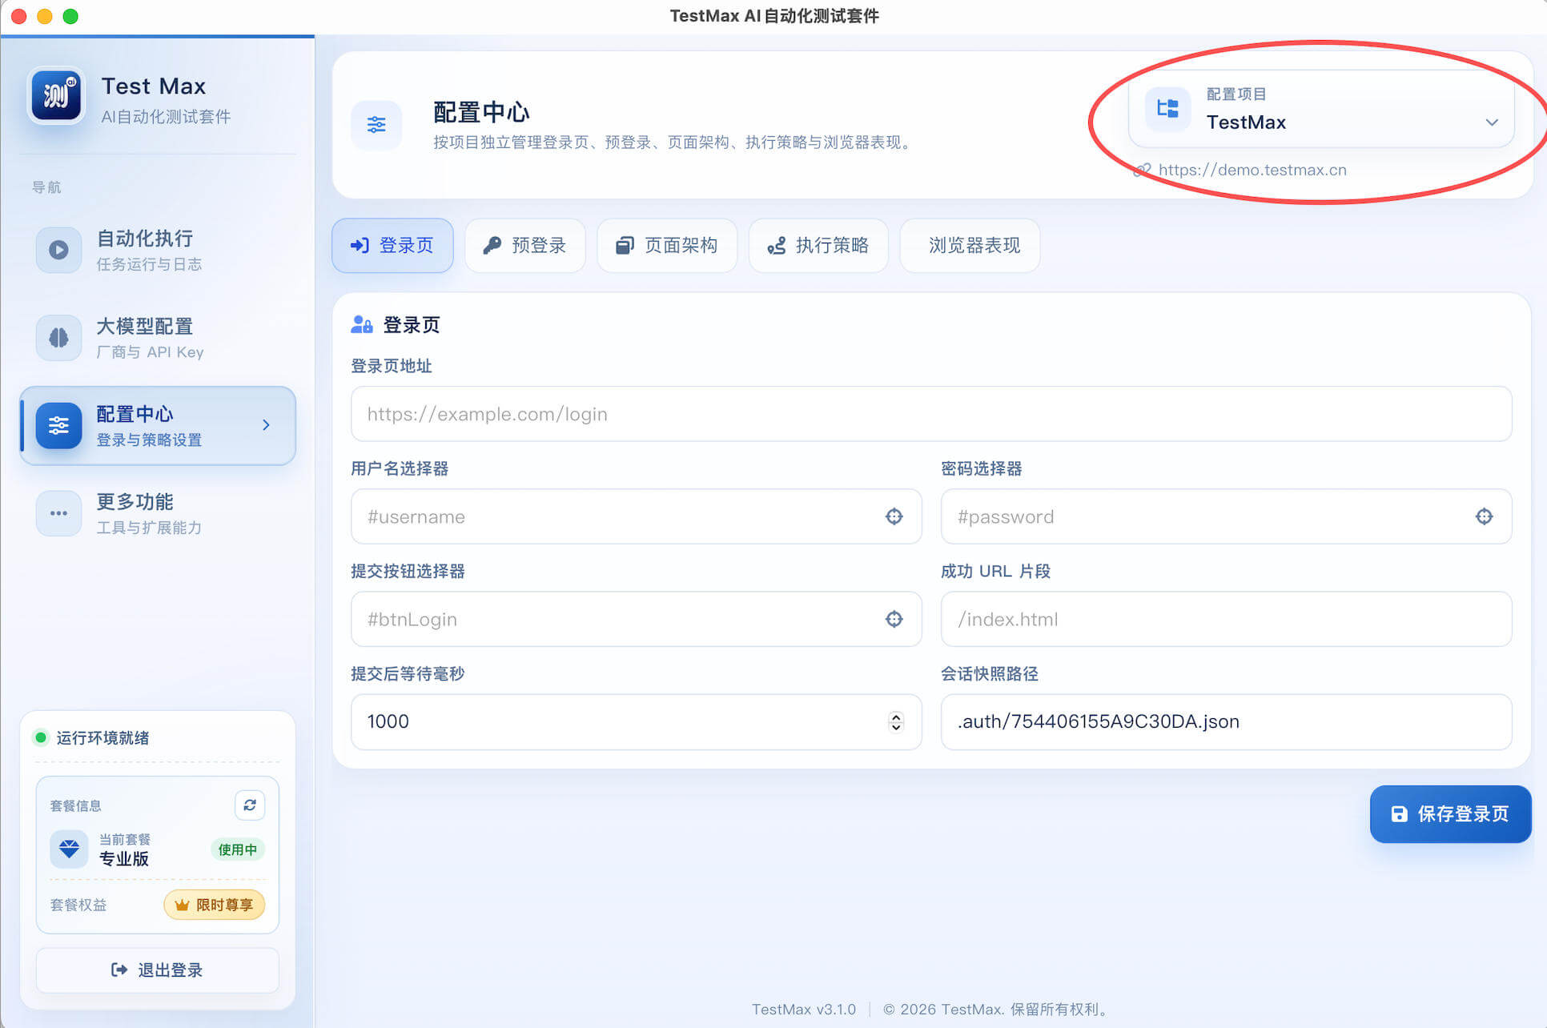Click the 使用中 status badge
Viewport: 1547px width, 1028px height.
tap(238, 849)
